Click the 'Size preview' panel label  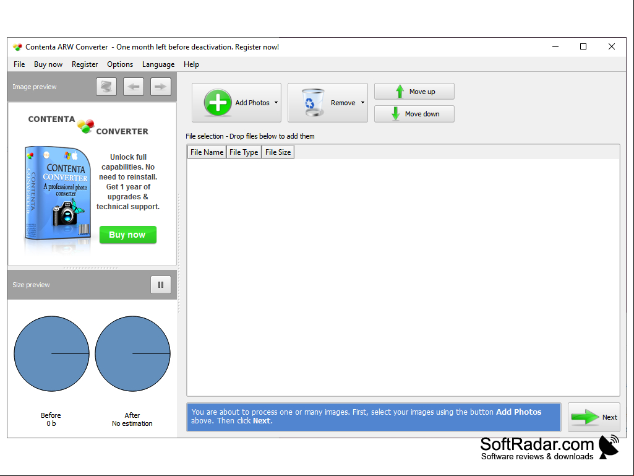[31, 285]
